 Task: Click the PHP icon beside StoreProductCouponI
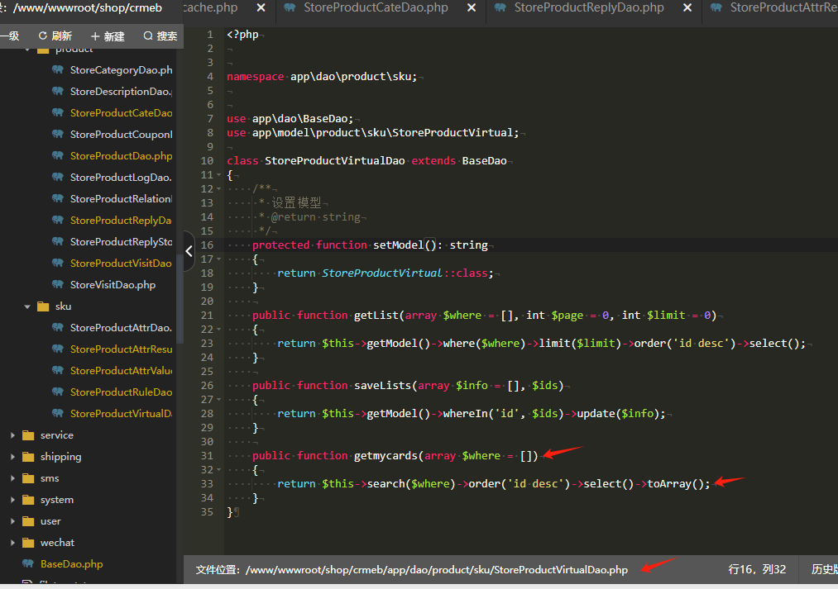pyautogui.click(x=58, y=134)
